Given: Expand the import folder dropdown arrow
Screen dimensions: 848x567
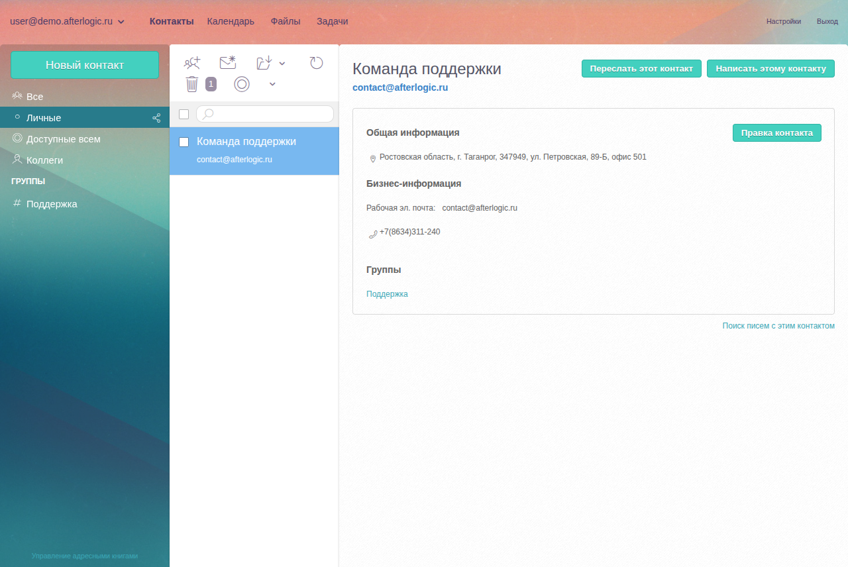Looking at the screenshot, I should tap(282, 64).
